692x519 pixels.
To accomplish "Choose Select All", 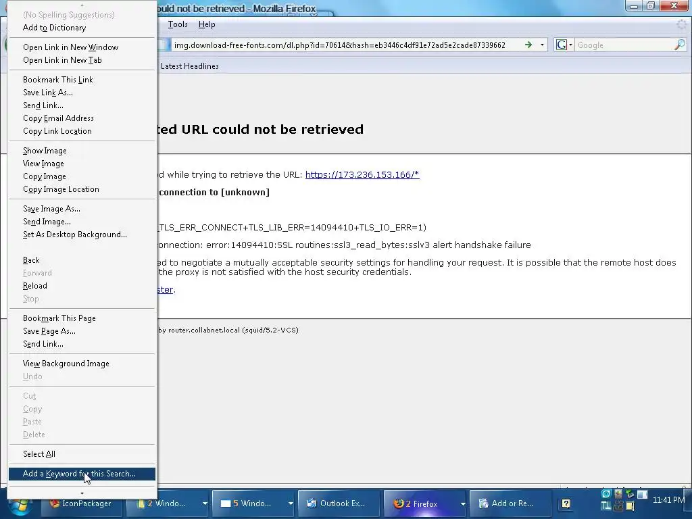I will tap(82, 453).
